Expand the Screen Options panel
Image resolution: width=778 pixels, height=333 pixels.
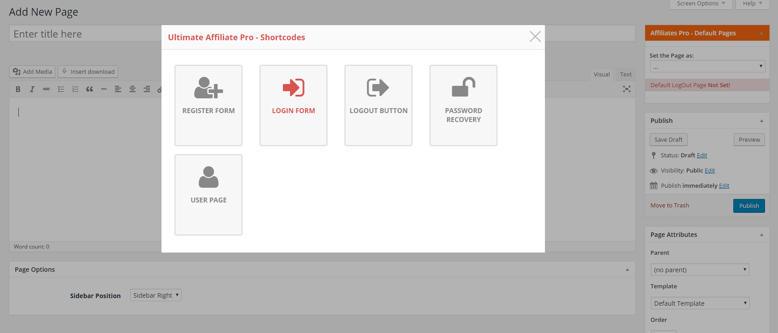click(701, 4)
